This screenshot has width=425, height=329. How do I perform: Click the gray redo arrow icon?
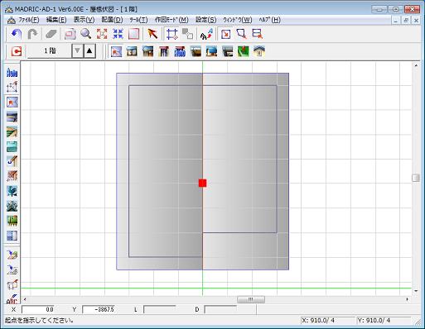point(32,34)
